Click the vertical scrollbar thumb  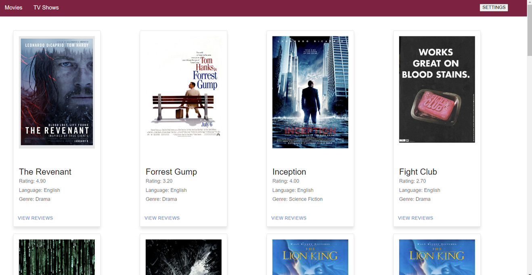point(530,30)
